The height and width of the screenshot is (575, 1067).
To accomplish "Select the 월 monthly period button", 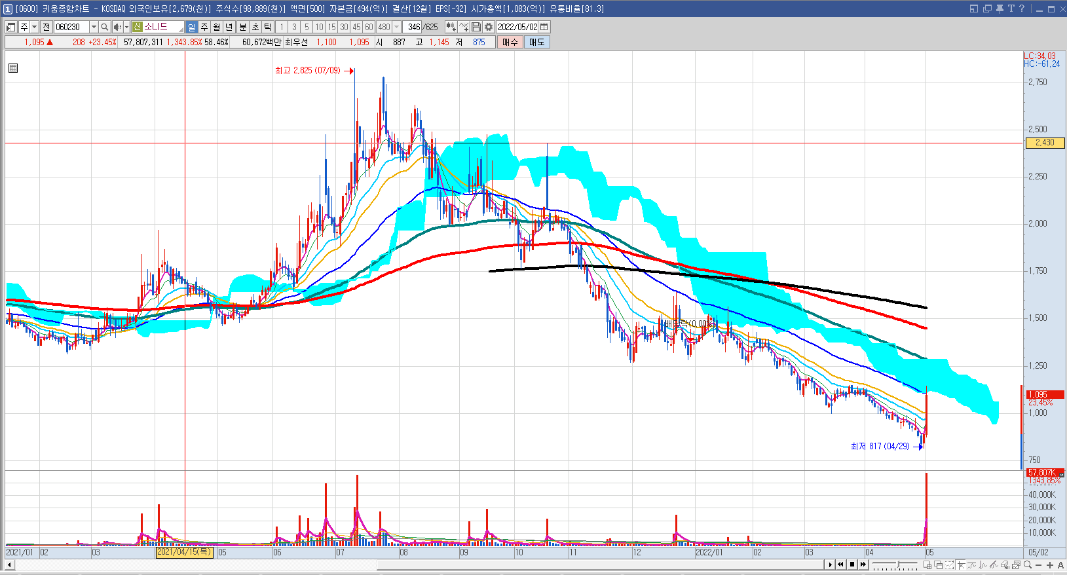I will [x=217, y=27].
